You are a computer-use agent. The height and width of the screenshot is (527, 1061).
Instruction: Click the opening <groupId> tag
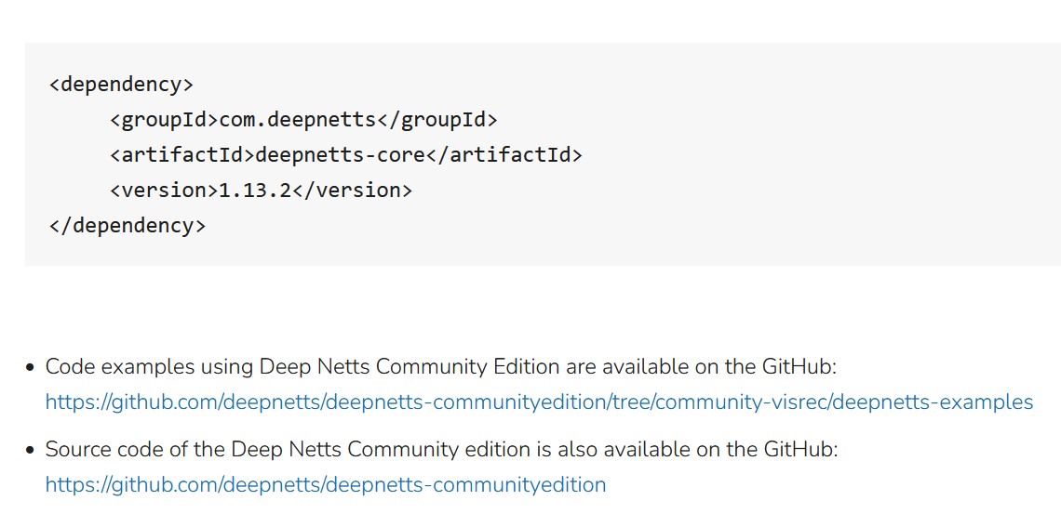pos(165,120)
